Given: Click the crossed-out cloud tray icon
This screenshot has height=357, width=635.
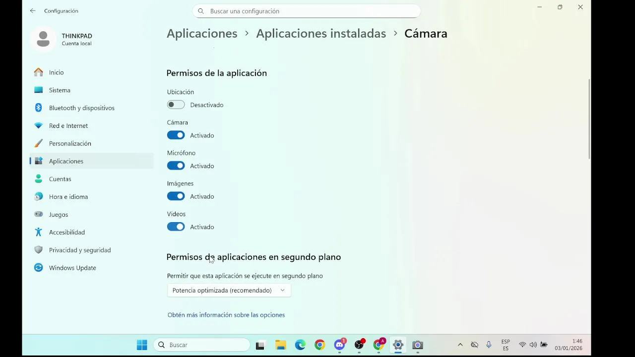Looking at the screenshot, I should 475,345.
